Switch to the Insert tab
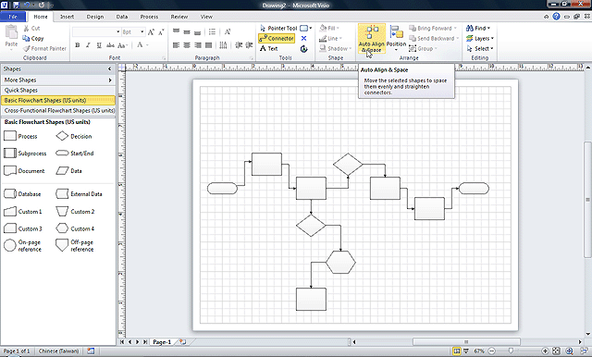Image resolution: width=592 pixels, height=357 pixels. [x=67, y=17]
